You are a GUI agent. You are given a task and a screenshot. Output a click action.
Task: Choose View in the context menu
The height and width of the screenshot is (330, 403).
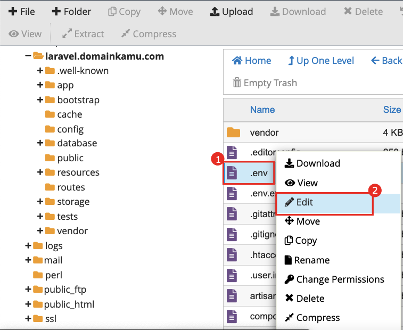[301, 183]
